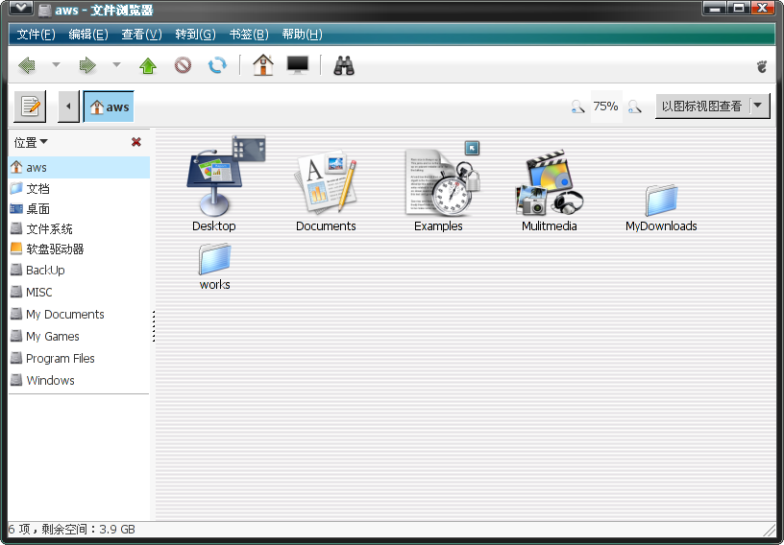Toggle text-based location entry
Viewport: 784px width, 545px height.
click(30, 107)
